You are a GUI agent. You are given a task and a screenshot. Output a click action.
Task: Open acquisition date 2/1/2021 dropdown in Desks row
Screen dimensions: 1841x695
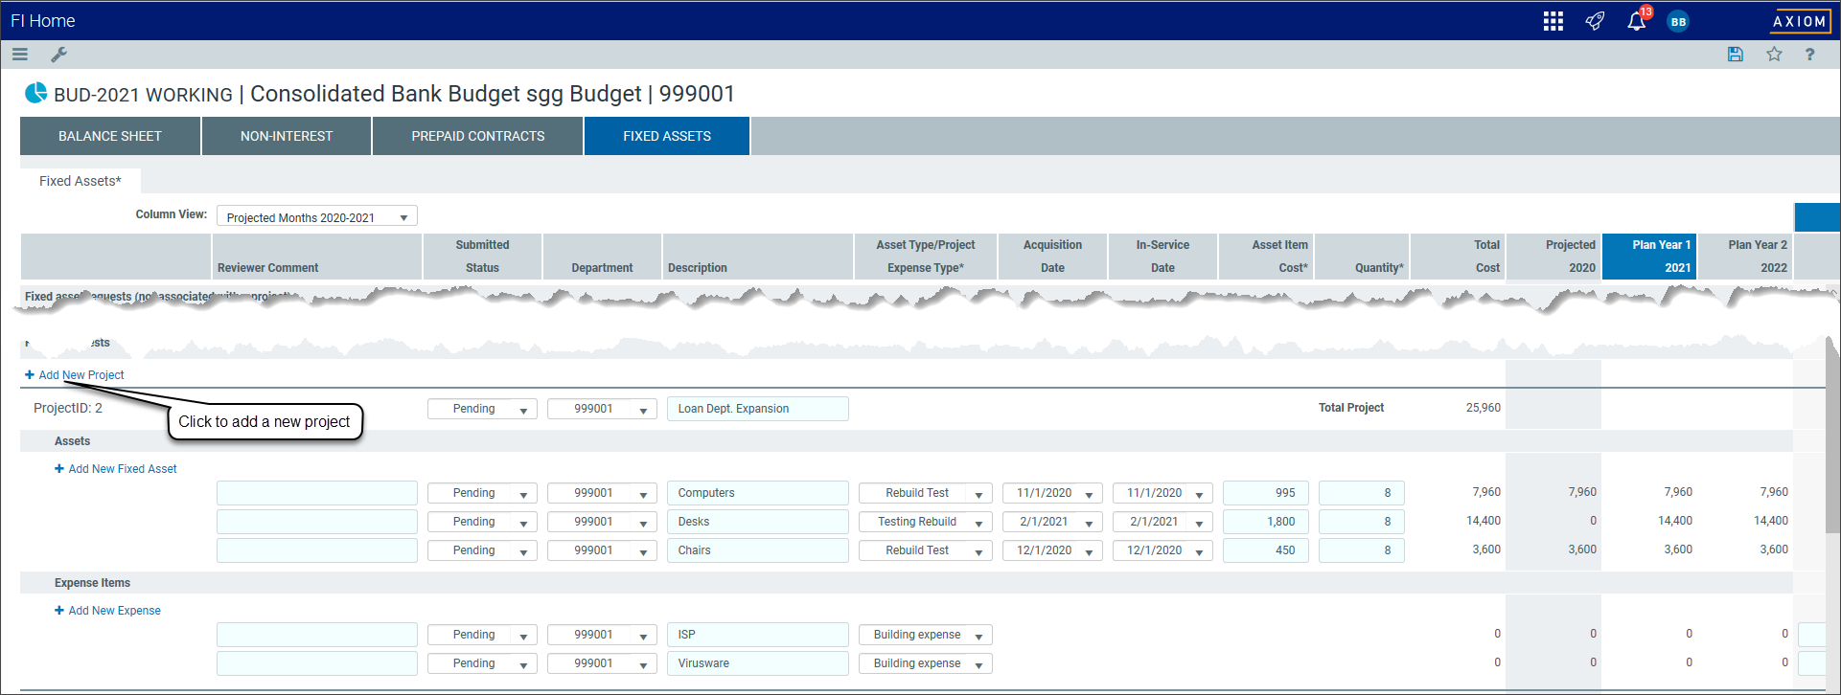1052,522
